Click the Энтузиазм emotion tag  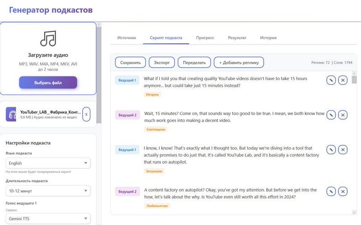point(154,171)
